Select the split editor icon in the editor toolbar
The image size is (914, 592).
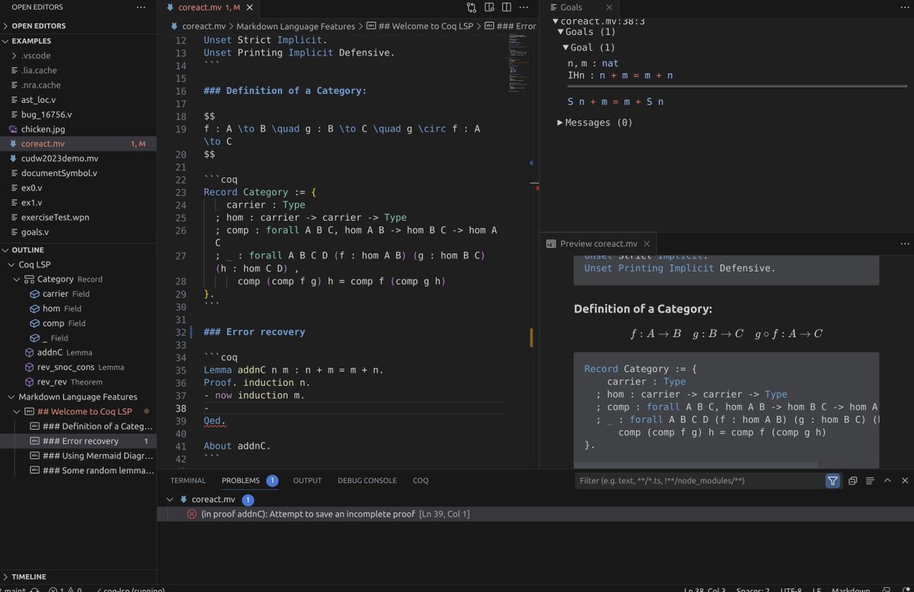[507, 7]
